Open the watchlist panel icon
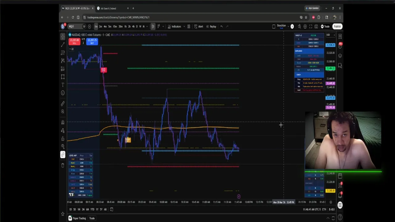The height and width of the screenshot is (222, 395). point(340,36)
